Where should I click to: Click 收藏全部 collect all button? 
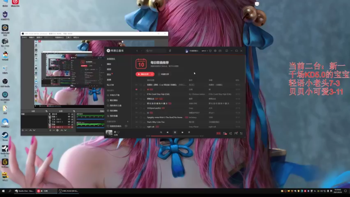pos(164,74)
